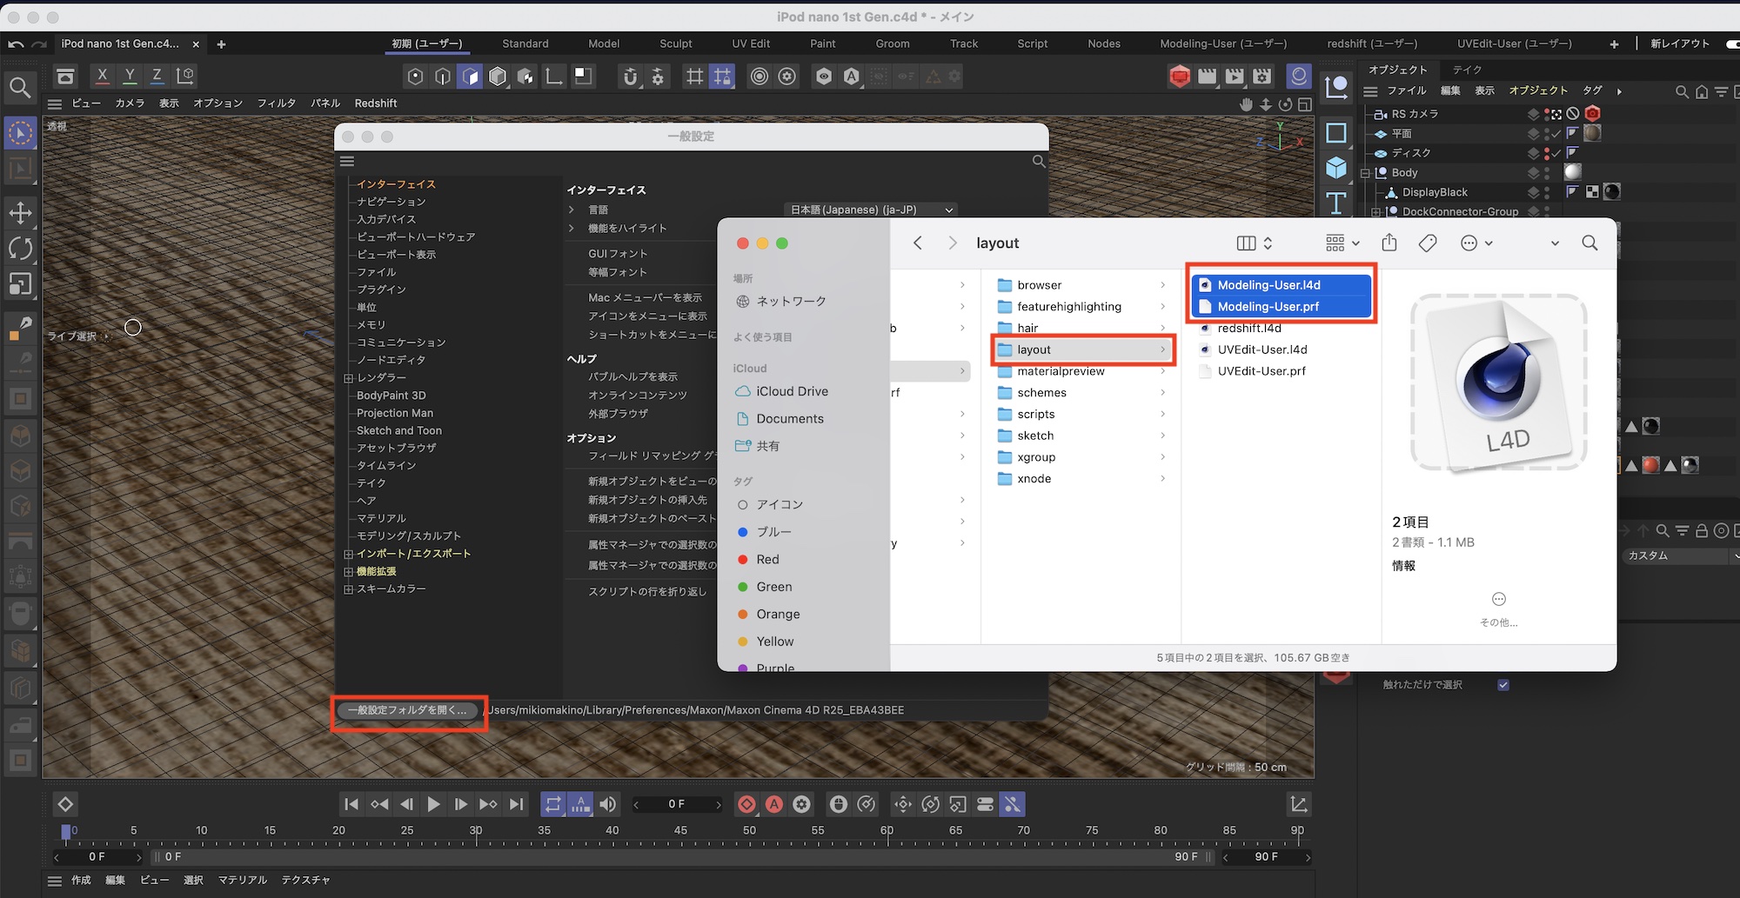
Task: Toggle the 触れただけで選択 checkbox
Action: 1503,685
